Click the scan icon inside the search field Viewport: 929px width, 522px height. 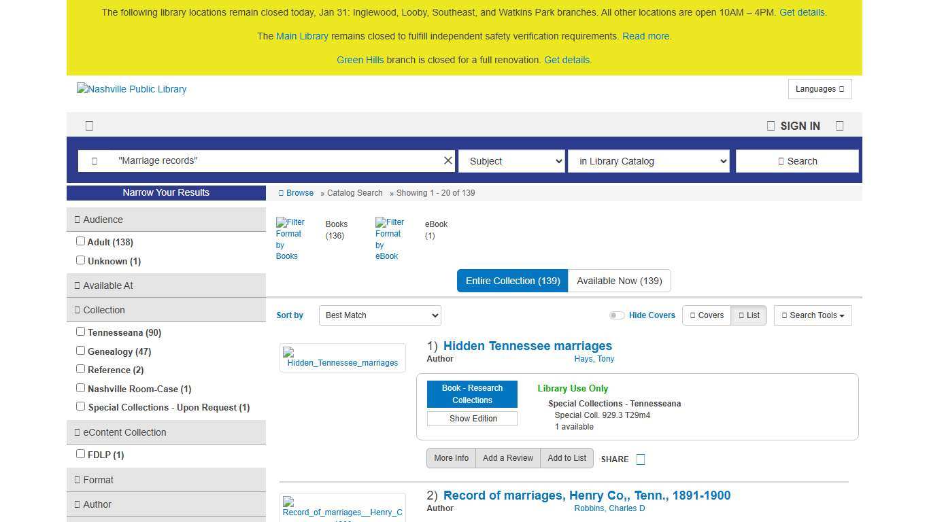[95, 160]
